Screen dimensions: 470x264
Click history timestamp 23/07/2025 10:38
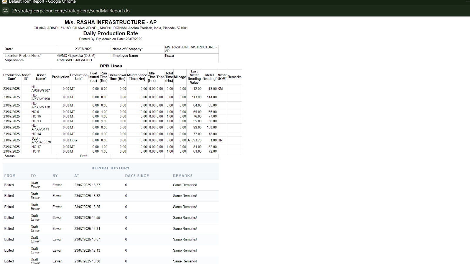87,261
